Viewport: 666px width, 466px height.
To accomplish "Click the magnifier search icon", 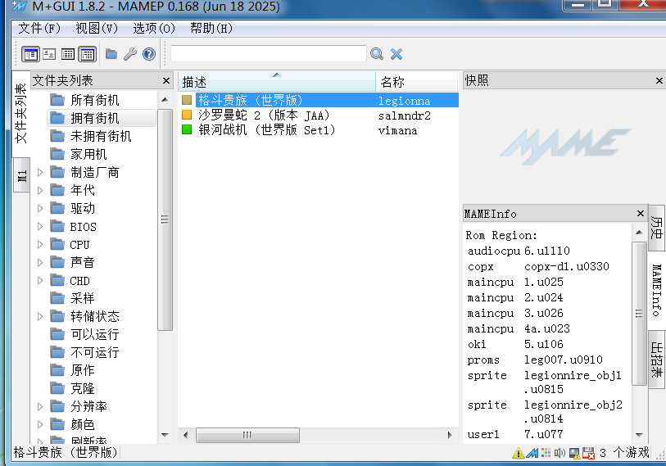I will [x=377, y=54].
